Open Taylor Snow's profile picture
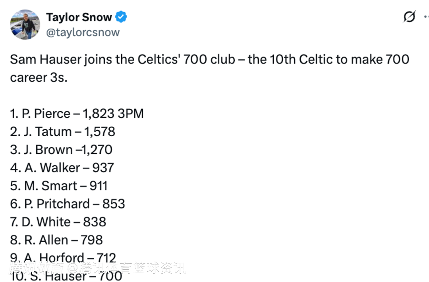 coord(25,24)
